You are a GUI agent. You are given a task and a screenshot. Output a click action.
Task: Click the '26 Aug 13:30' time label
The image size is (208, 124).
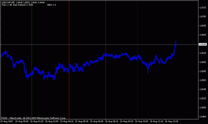(171, 121)
